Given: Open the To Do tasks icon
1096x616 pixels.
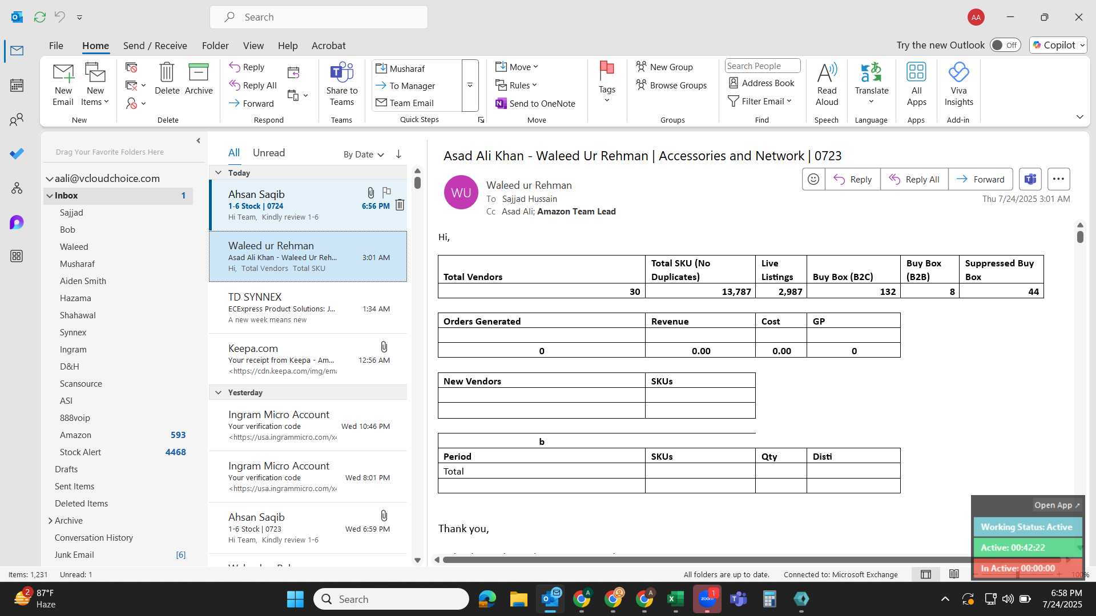Looking at the screenshot, I should click(17, 154).
